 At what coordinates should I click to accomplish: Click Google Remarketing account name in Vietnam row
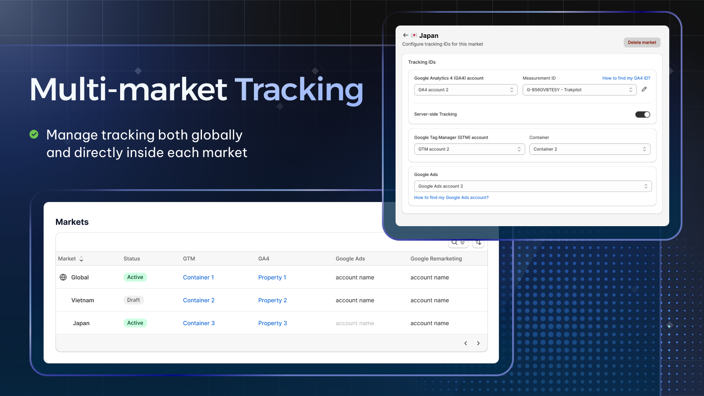point(429,301)
